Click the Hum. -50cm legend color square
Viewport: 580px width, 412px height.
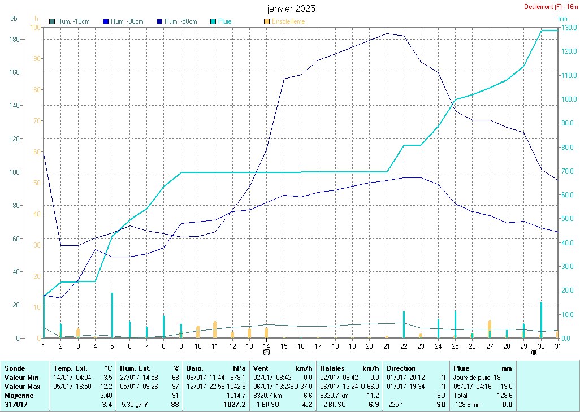(159, 21)
